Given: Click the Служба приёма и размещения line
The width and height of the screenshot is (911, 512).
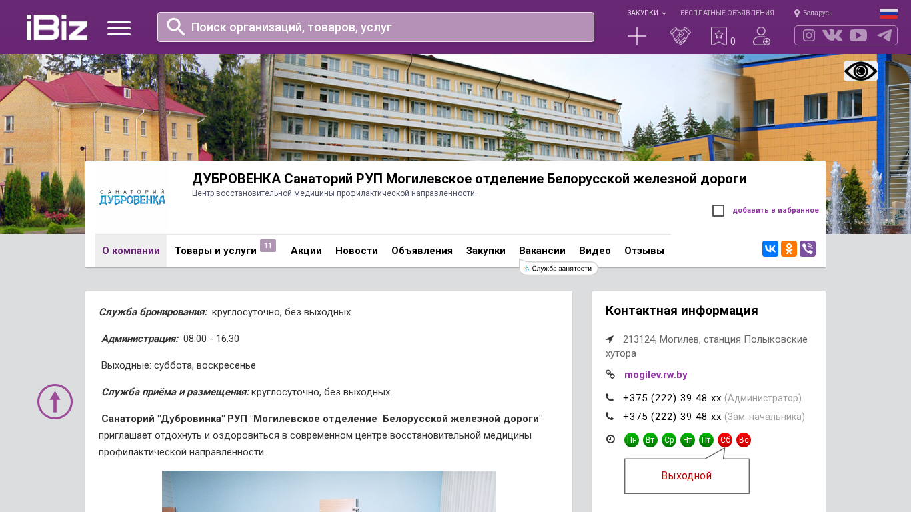Looking at the screenshot, I should tap(245, 392).
